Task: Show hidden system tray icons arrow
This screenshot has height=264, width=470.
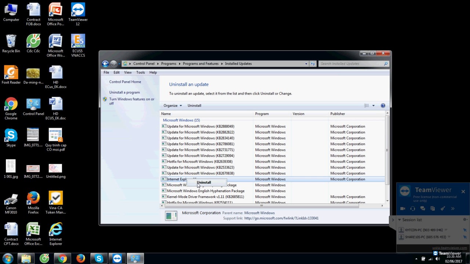Action: pyautogui.click(x=416, y=259)
